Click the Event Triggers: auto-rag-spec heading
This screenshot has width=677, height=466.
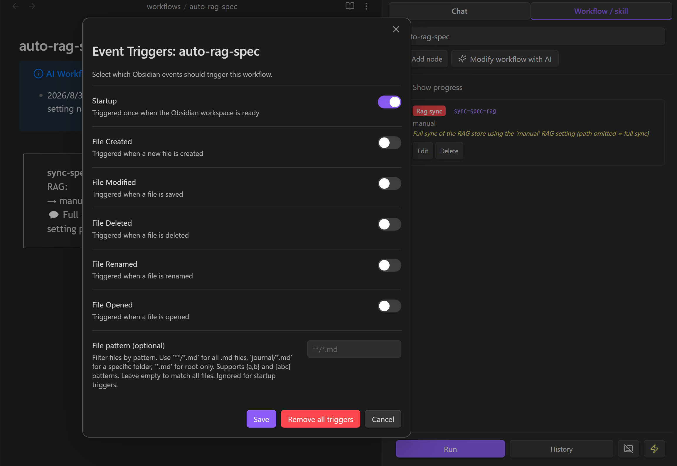(176, 51)
